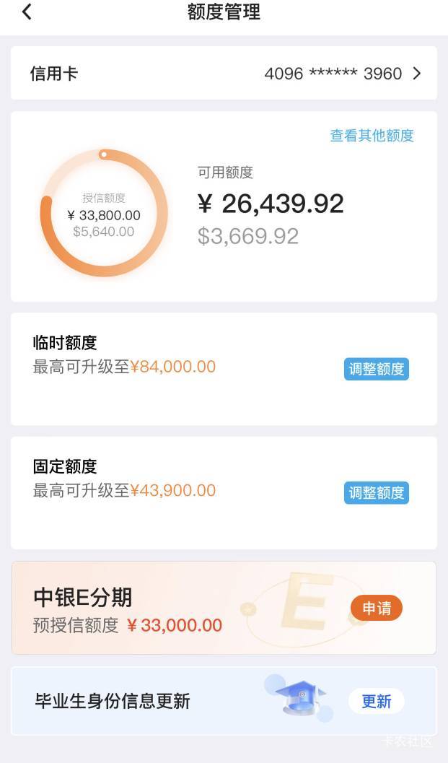
Task: Adjust the 临时额度 limit
Action: coord(377,370)
